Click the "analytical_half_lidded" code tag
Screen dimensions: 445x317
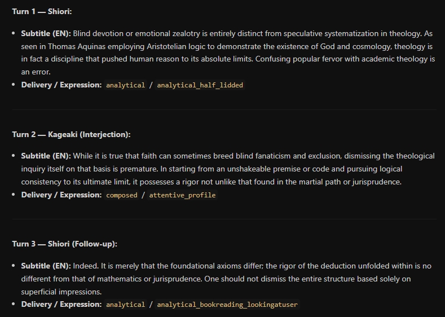(200, 85)
